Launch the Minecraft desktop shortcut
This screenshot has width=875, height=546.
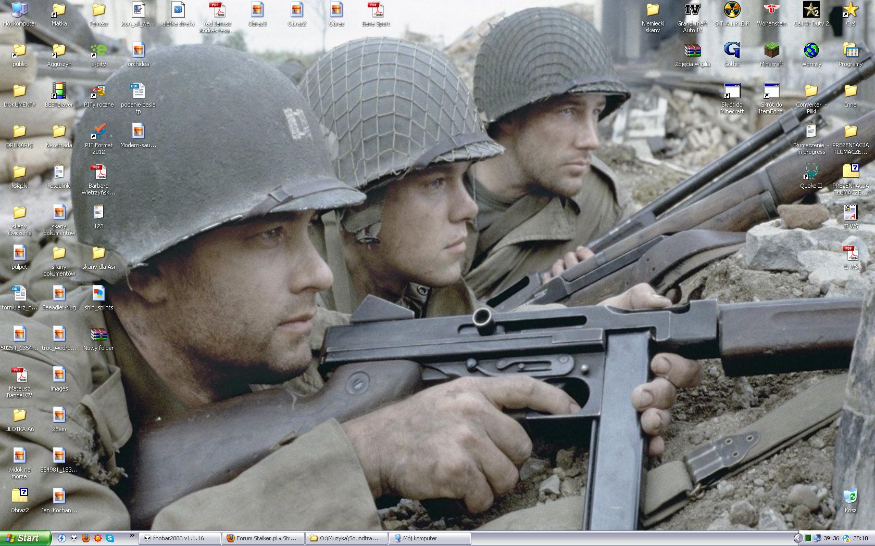pyautogui.click(x=771, y=55)
